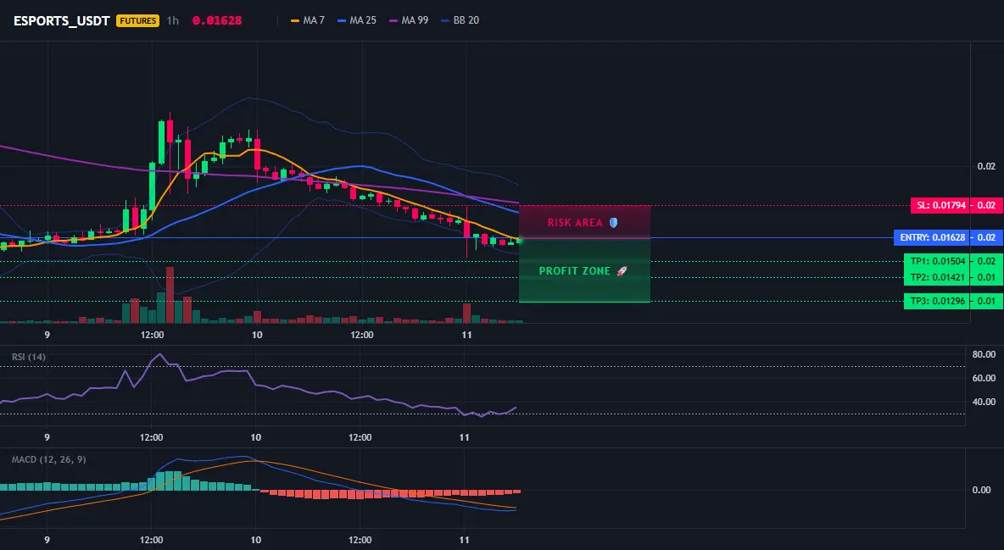
Task: Click the MACD (12, 26, 9) indicator label
Action: click(x=48, y=459)
